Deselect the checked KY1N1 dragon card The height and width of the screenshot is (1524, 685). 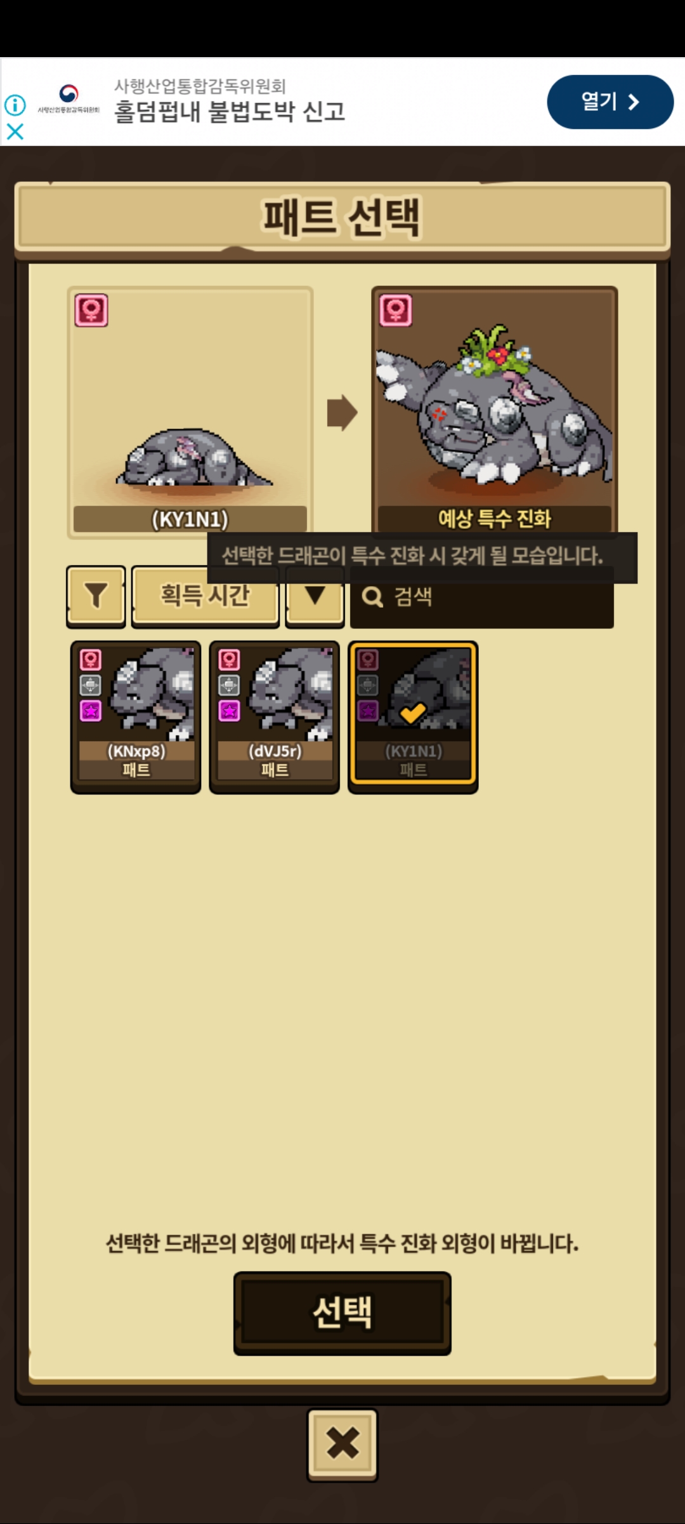pos(413,717)
